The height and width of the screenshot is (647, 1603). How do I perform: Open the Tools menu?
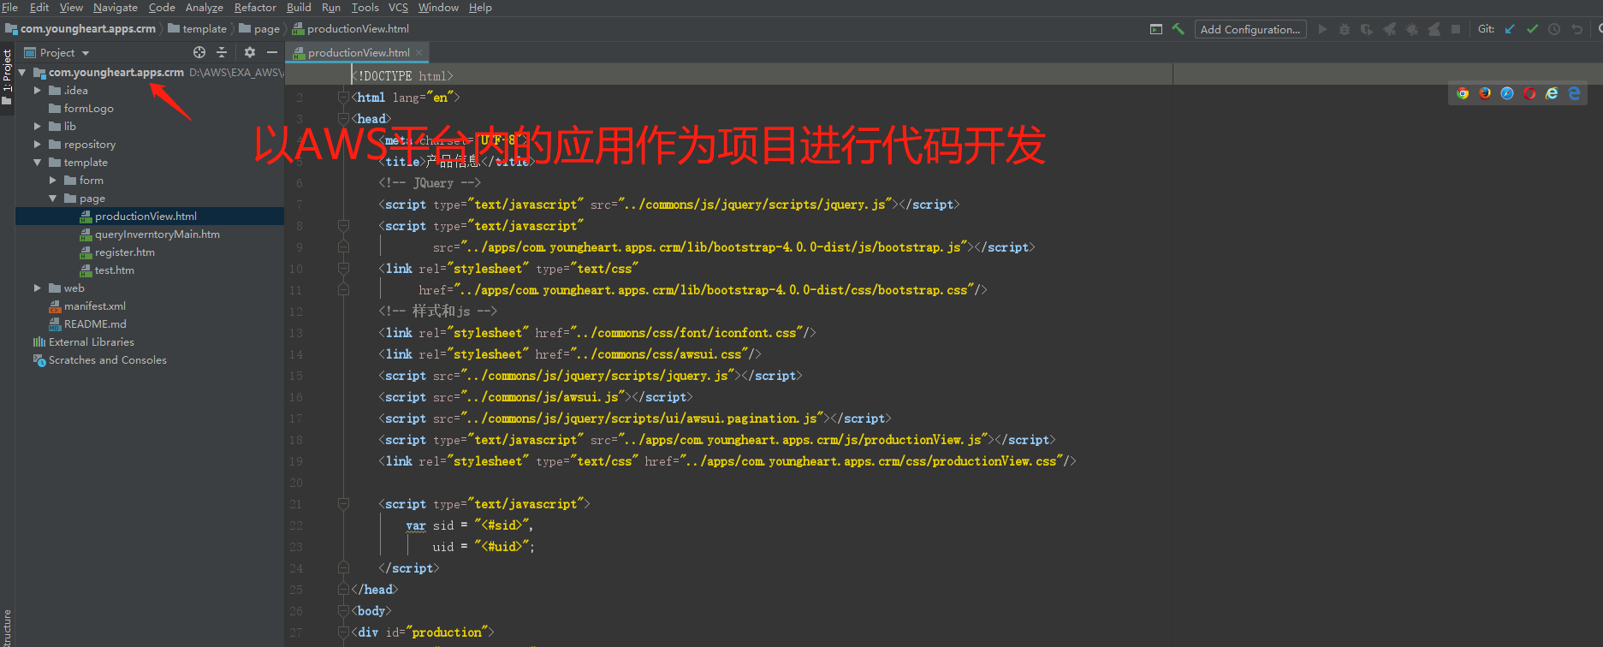point(365,7)
